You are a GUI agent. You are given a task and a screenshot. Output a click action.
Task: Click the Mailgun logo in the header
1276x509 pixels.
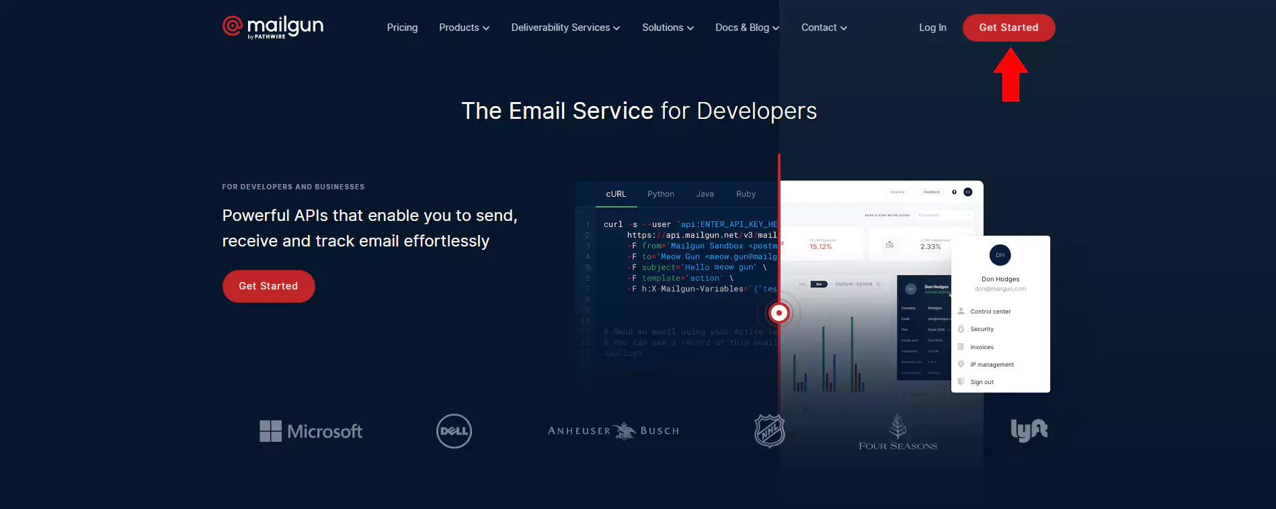pos(273,28)
